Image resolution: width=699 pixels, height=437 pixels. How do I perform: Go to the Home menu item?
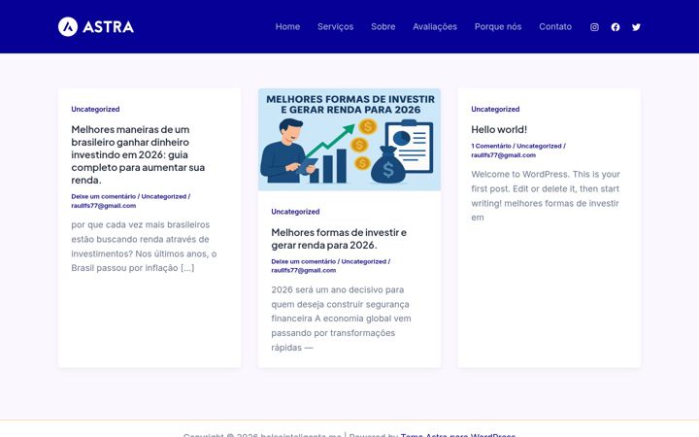(287, 27)
